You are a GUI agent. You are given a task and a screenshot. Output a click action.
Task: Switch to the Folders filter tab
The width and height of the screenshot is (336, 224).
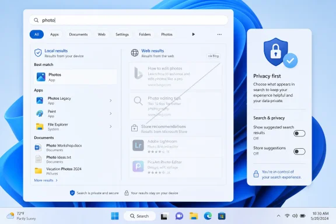(145, 34)
